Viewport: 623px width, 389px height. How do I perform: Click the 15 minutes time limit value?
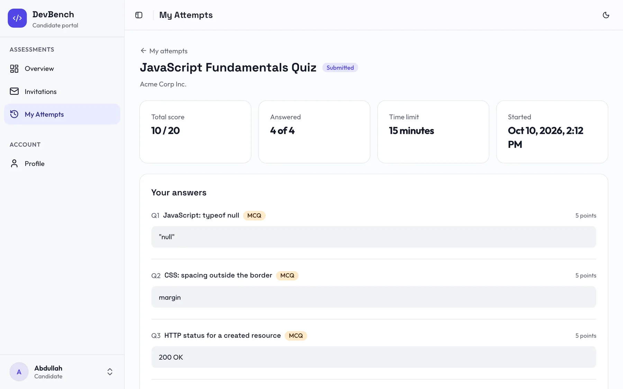click(x=412, y=131)
